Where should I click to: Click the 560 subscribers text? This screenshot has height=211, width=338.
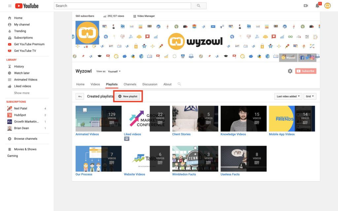point(85,16)
